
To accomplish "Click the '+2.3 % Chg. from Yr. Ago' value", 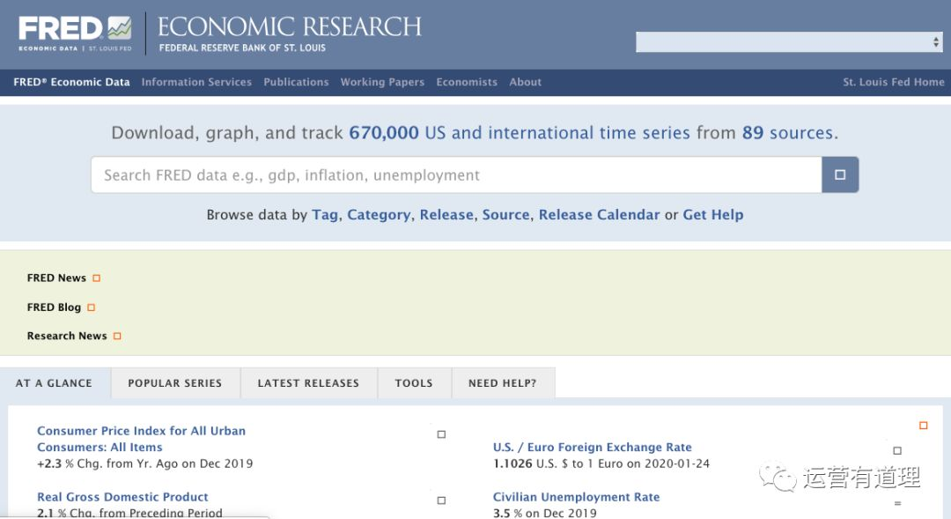I will click(x=145, y=463).
